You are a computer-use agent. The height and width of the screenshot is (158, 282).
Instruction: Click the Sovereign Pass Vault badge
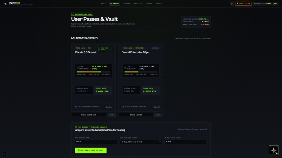[82, 14]
